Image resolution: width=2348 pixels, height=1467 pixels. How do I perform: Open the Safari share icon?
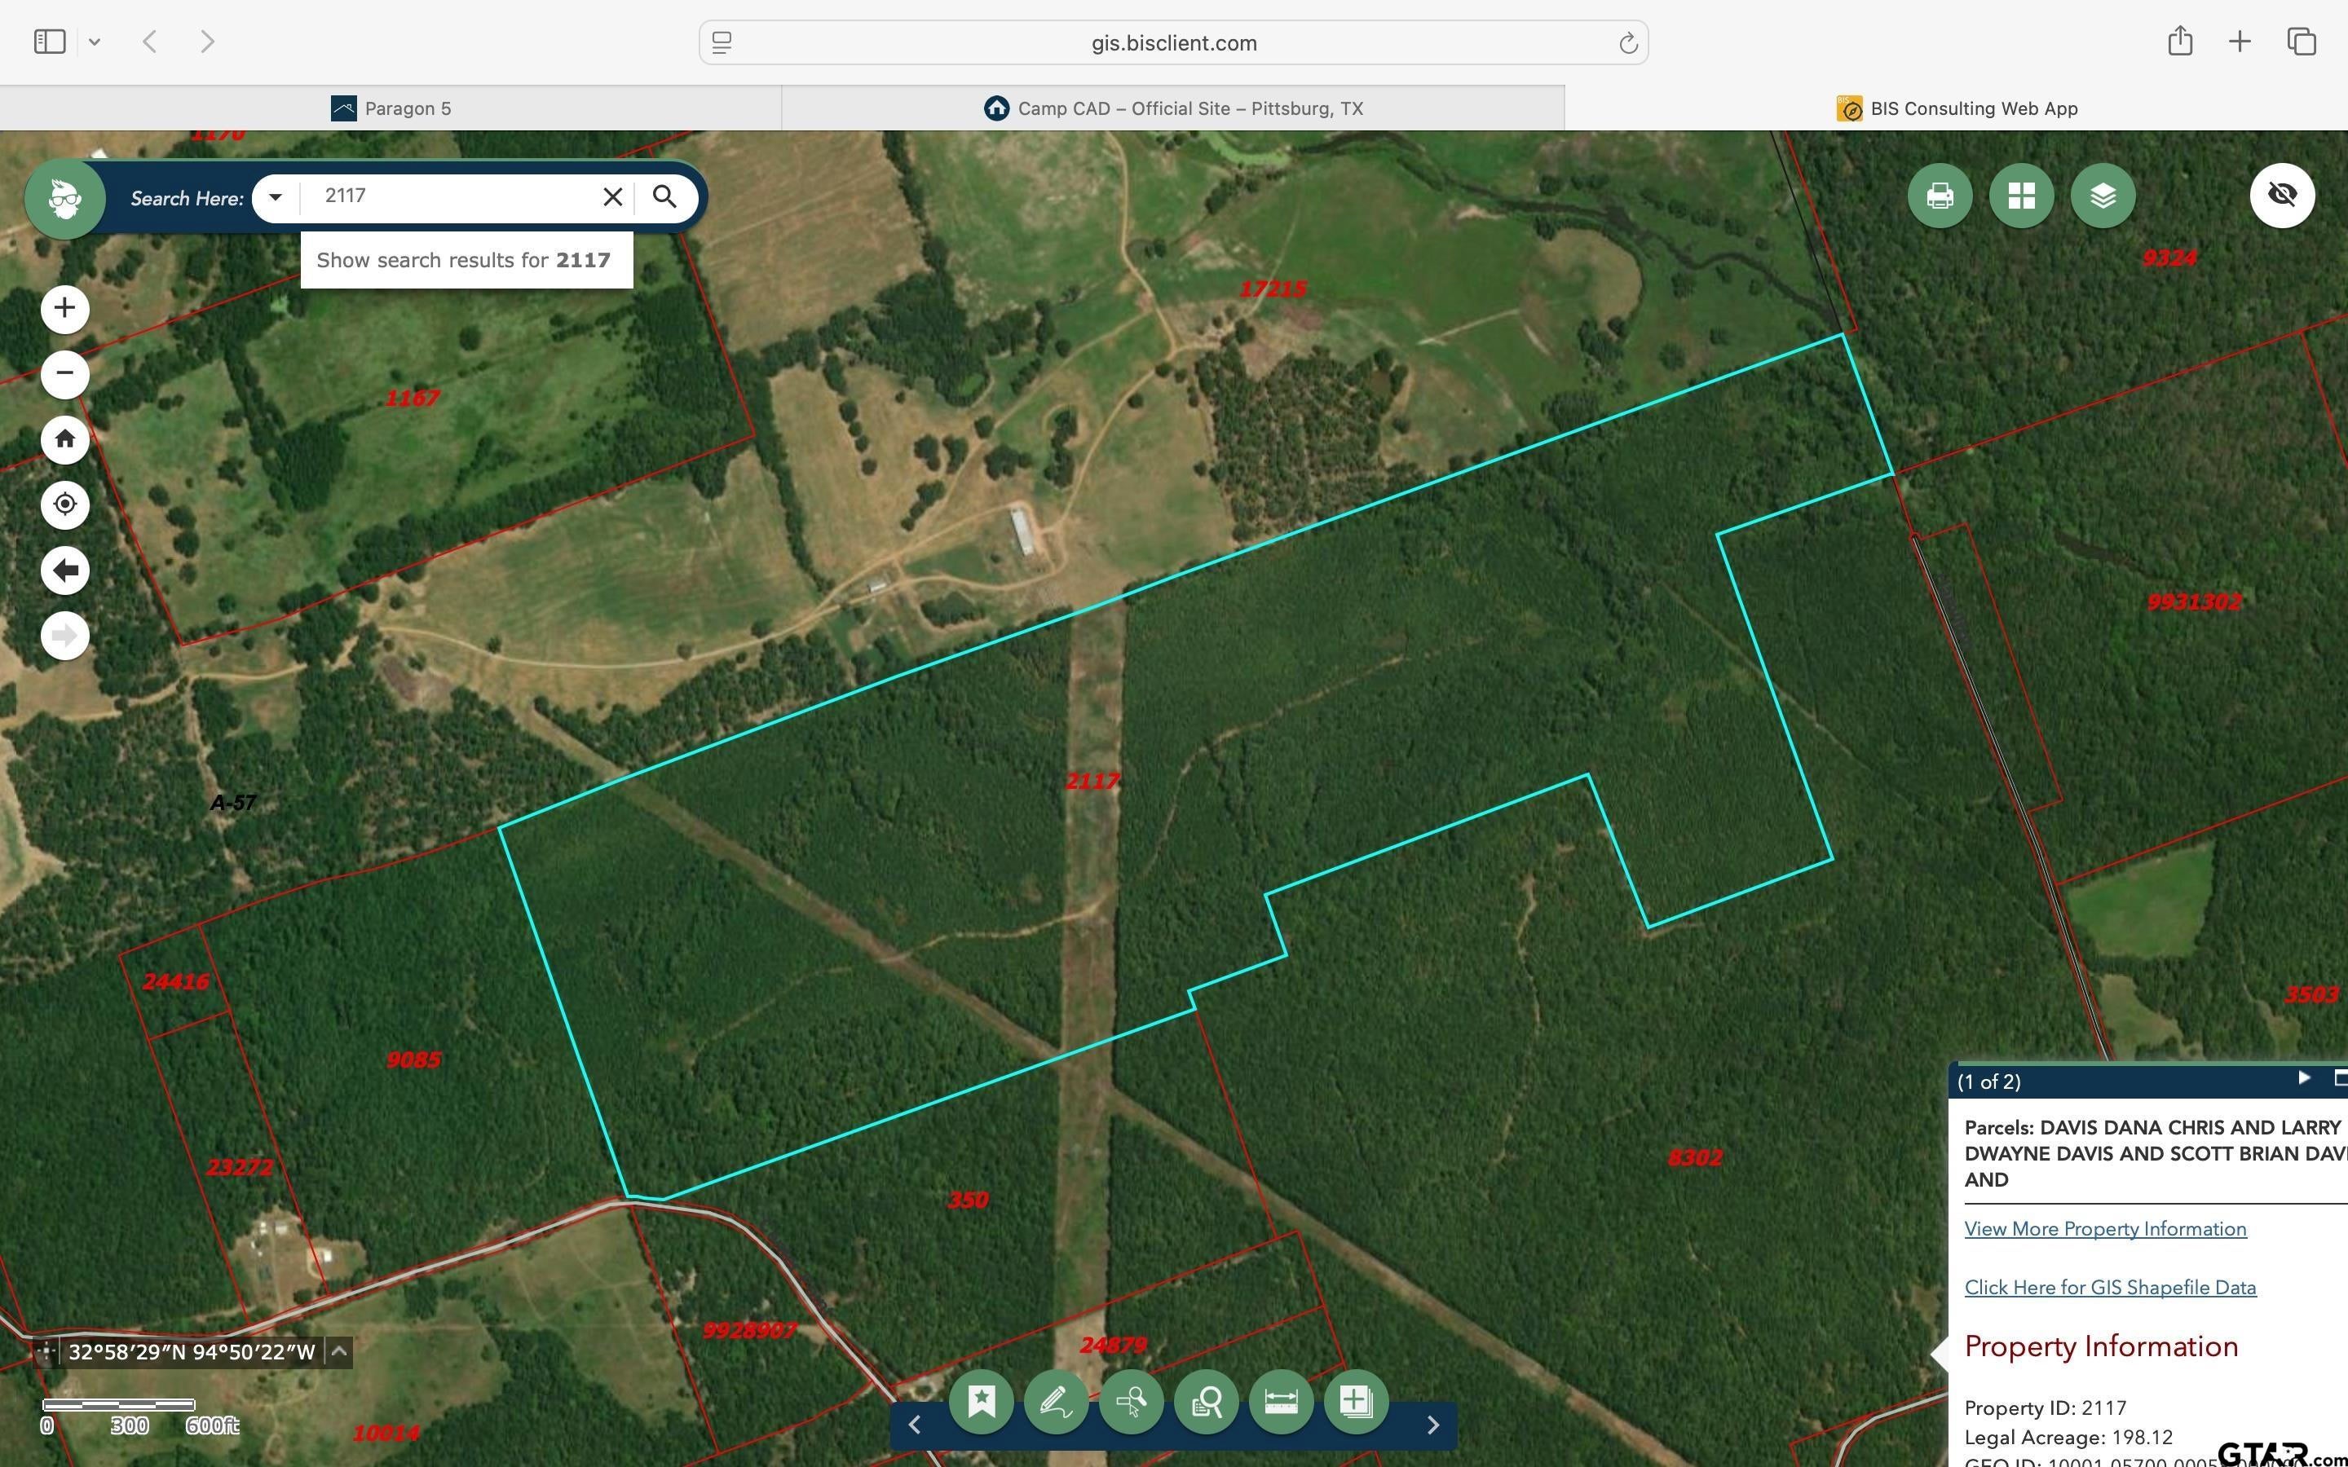pos(2180,41)
